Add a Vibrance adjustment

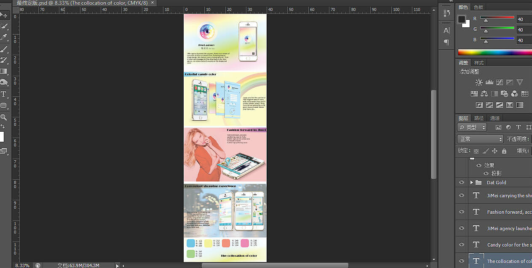[520, 82]
